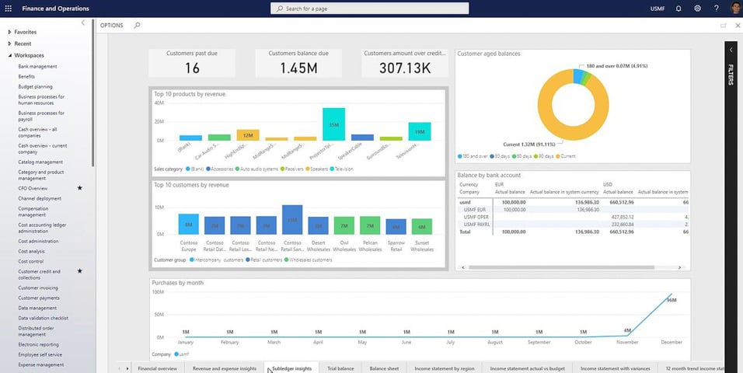Switch to Income statement by region tab
The image size is (743, 373).
[444, 368]
